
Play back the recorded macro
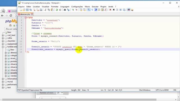click(x=117, y=10)
